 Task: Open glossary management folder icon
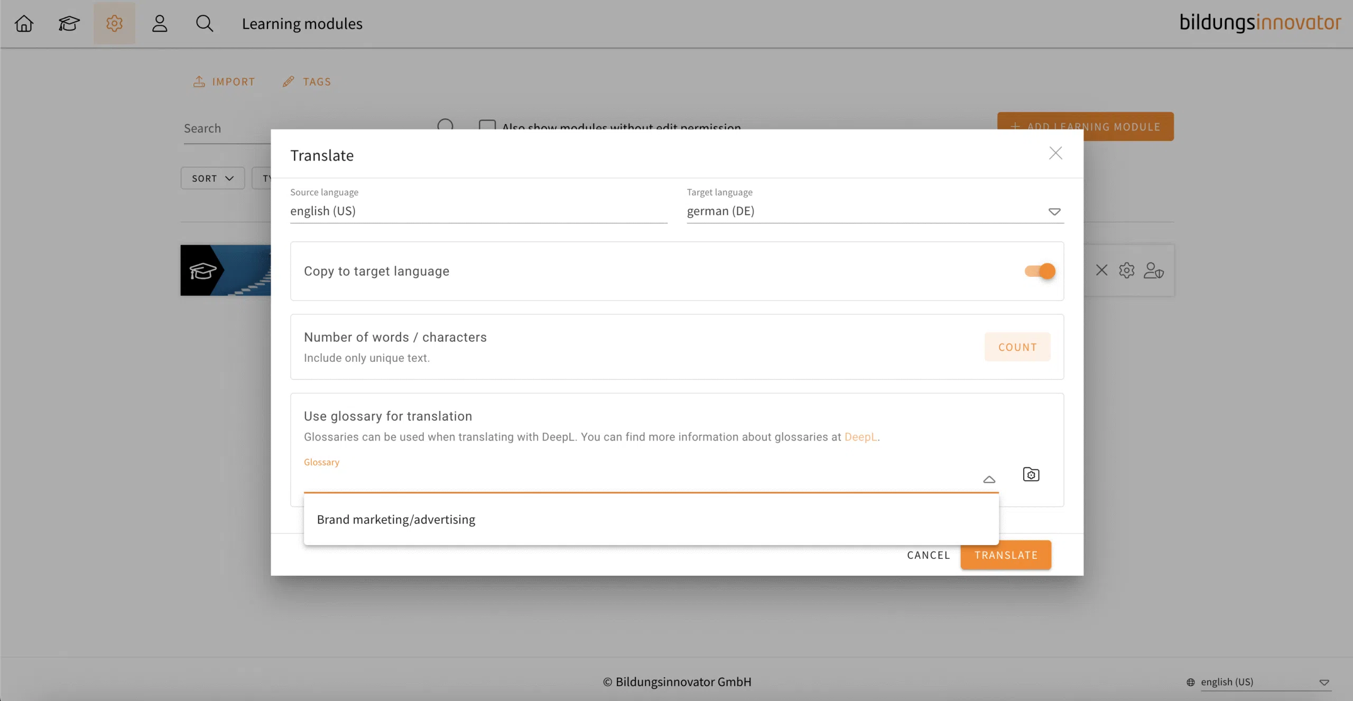coord(1031,474)
